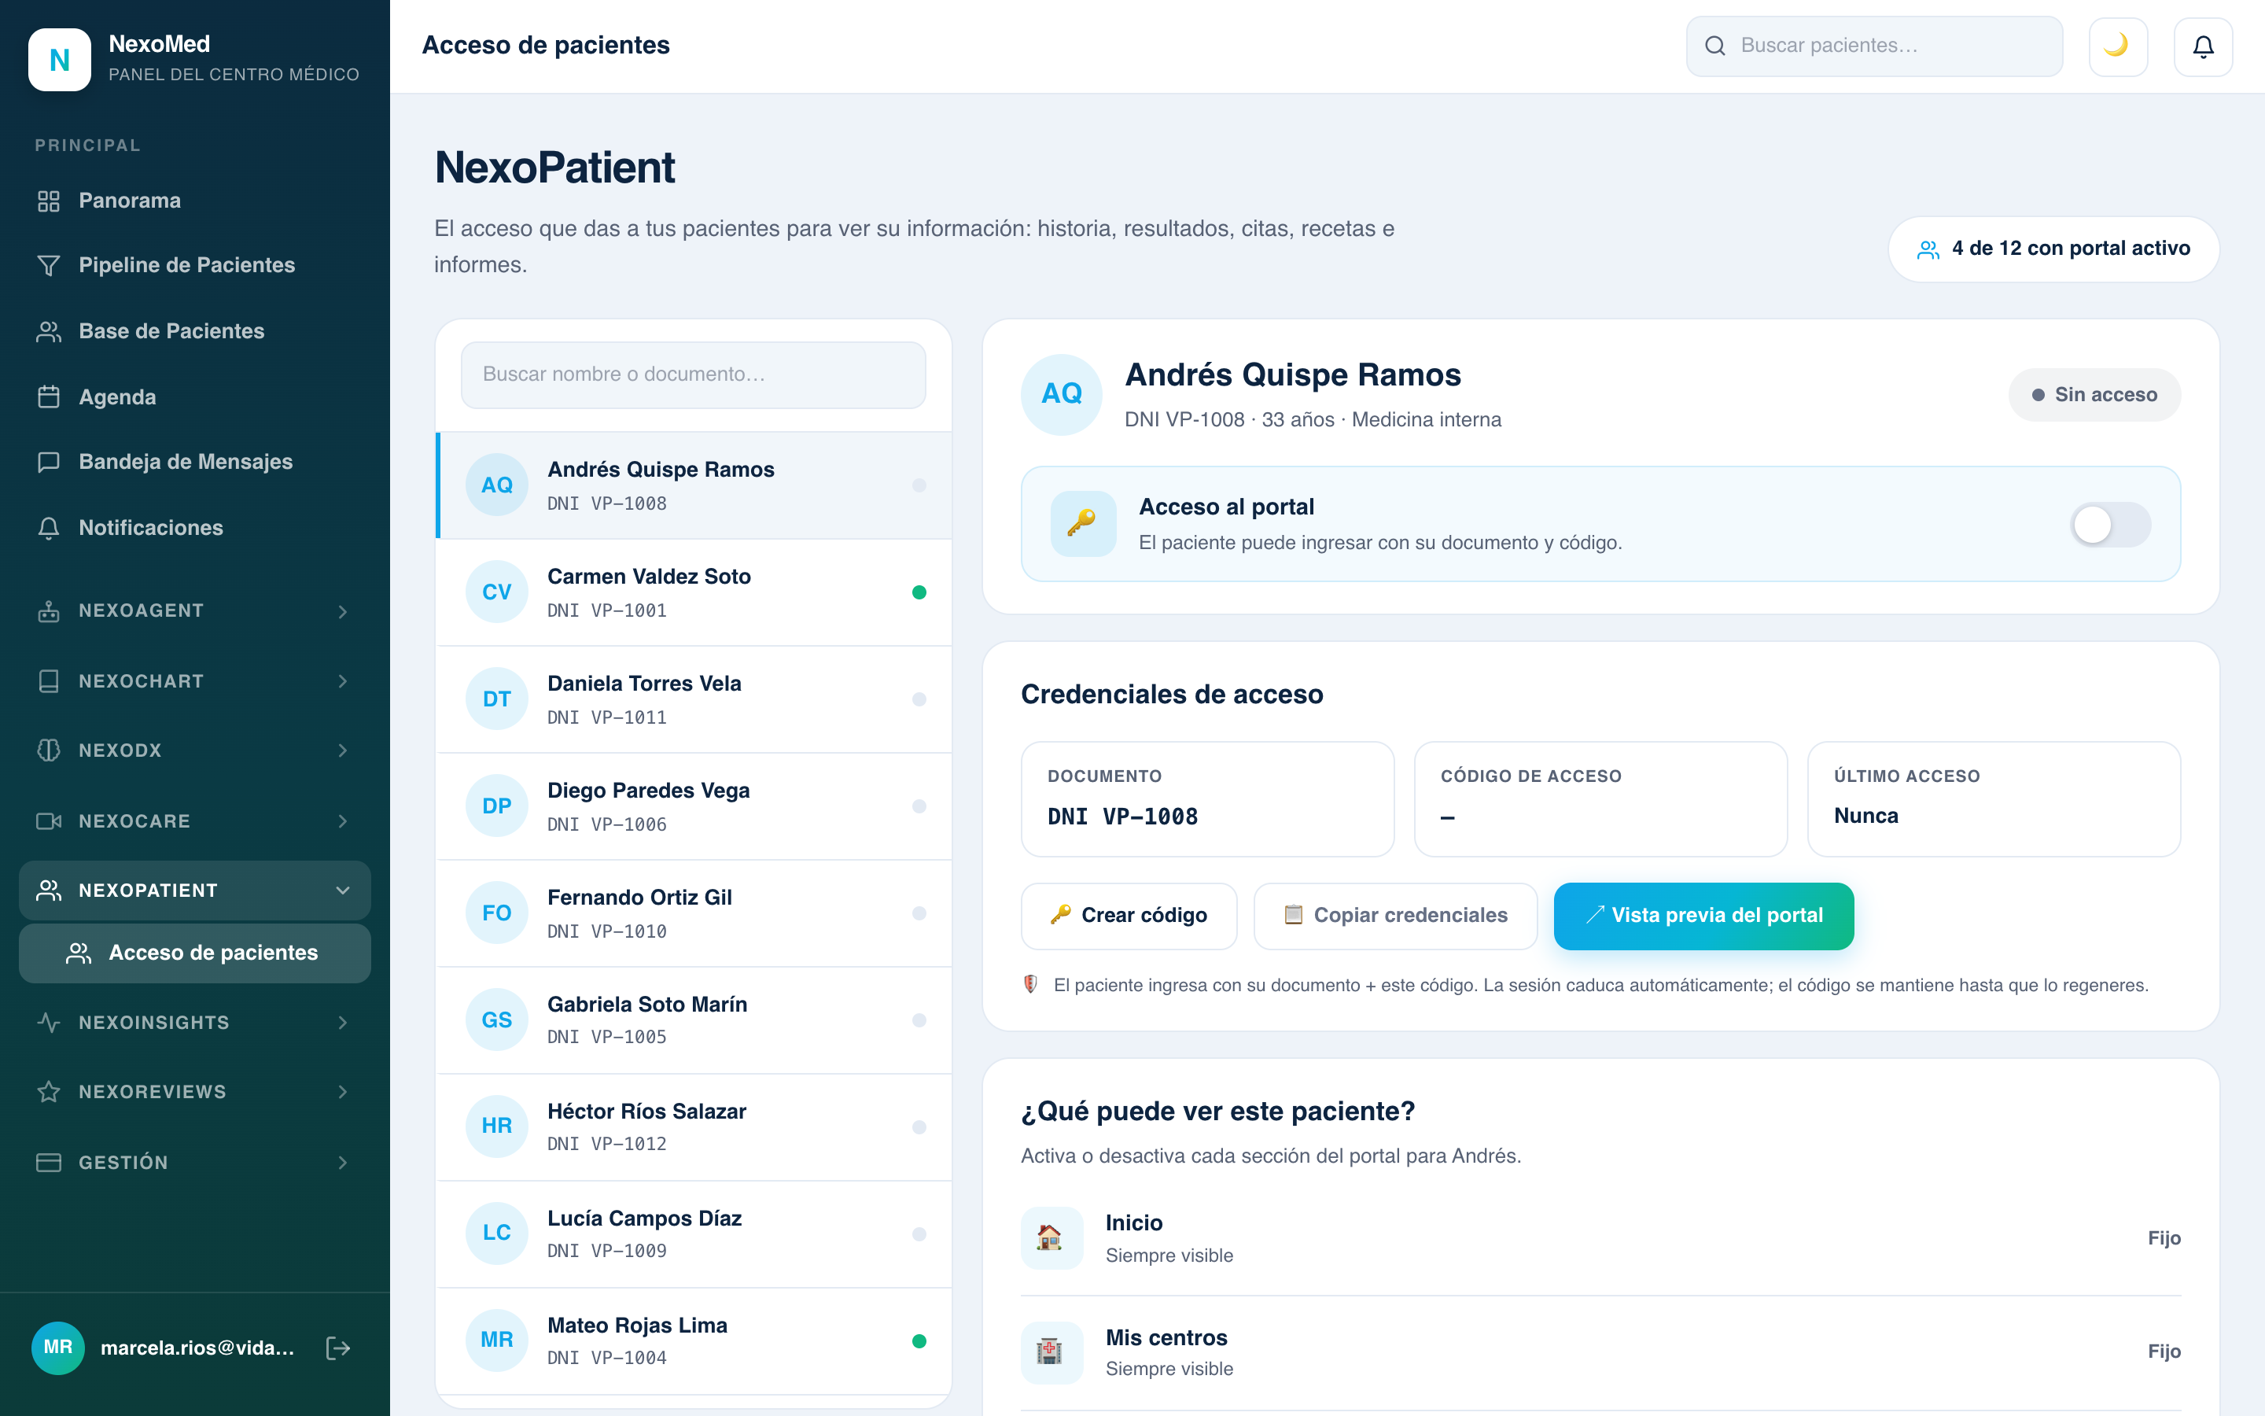Click the Inicio house icon

coord(1051,1237)
